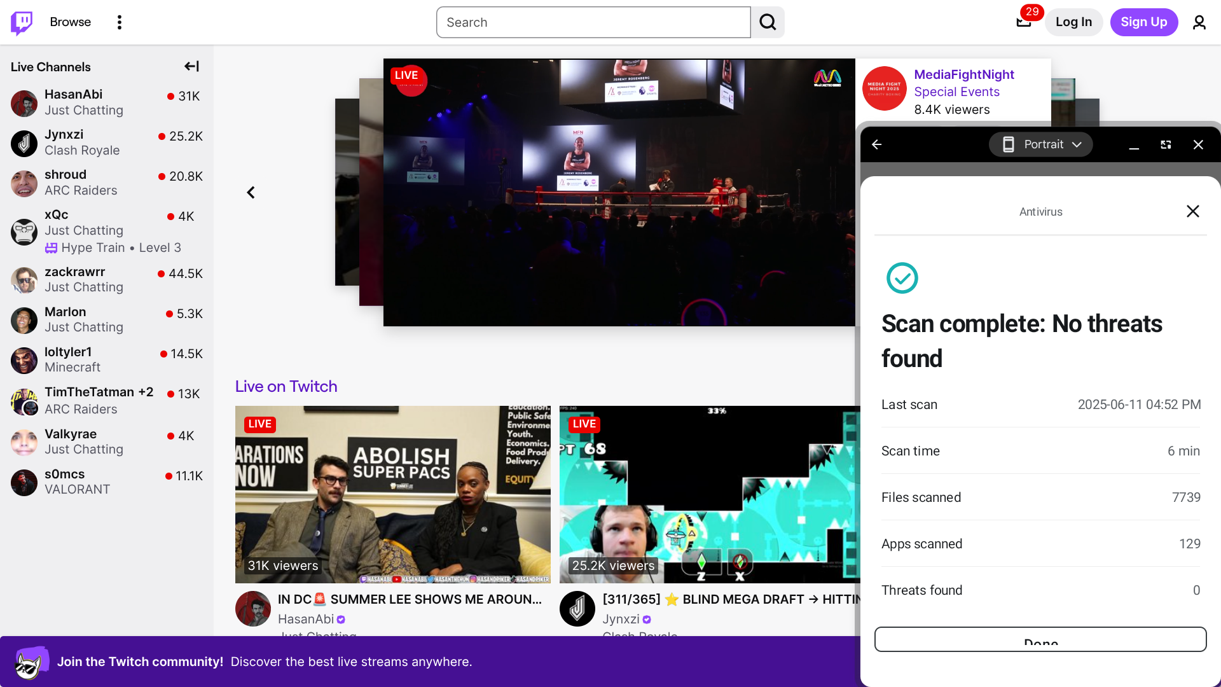Click the Log In button
Viewport: 1221px width, 687px height.
pyautogui.click(x=1073, y=22)
